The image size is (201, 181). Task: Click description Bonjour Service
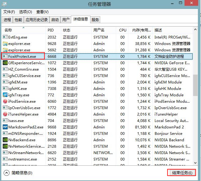pyautogui.click(x=168, y=133)
